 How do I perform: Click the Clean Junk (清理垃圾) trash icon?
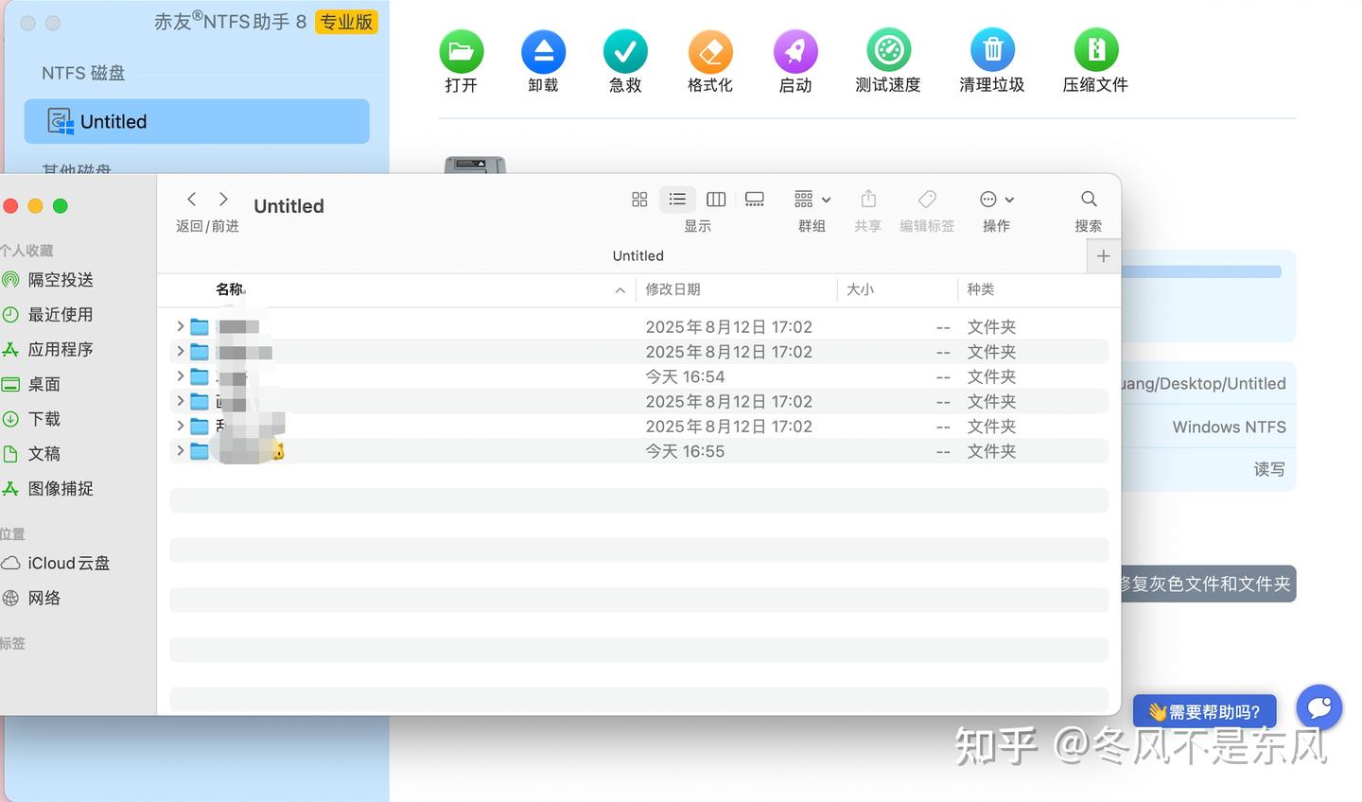tap(992, 51)
